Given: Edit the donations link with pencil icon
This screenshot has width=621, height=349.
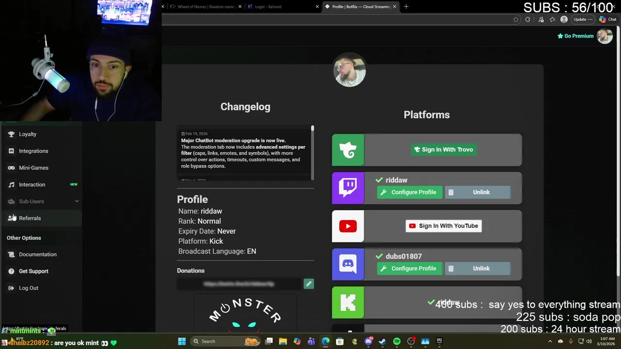Looking at the screenshot, I should coord(309,284).
